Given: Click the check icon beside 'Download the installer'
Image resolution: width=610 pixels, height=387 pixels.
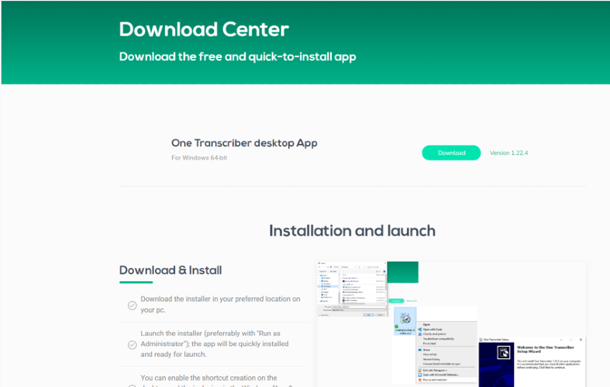Looking at the screenshot, I should [x=133, y=306].
